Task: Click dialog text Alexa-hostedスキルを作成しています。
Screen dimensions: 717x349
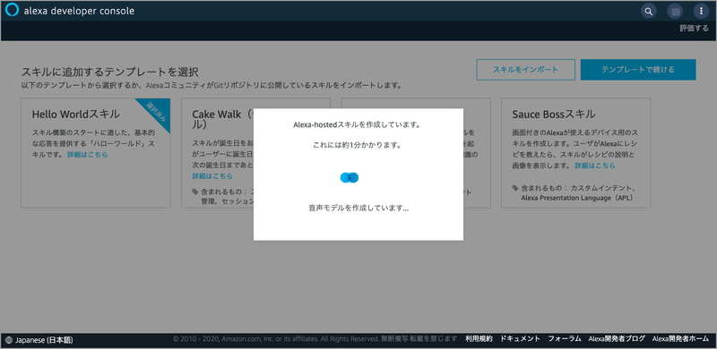Action: click(x=357, y=124)
